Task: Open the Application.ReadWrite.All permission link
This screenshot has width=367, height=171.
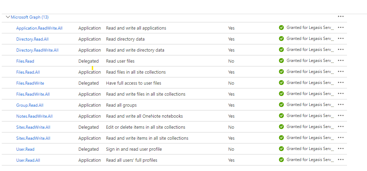Action: (39, 28)
